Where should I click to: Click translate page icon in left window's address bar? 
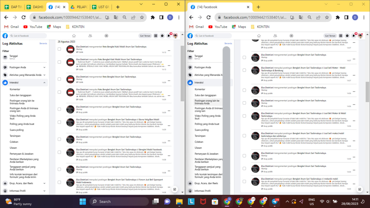[116, 17]
